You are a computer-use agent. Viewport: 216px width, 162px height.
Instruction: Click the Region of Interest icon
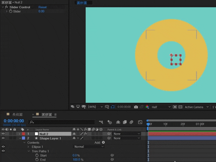coord(175,107)
